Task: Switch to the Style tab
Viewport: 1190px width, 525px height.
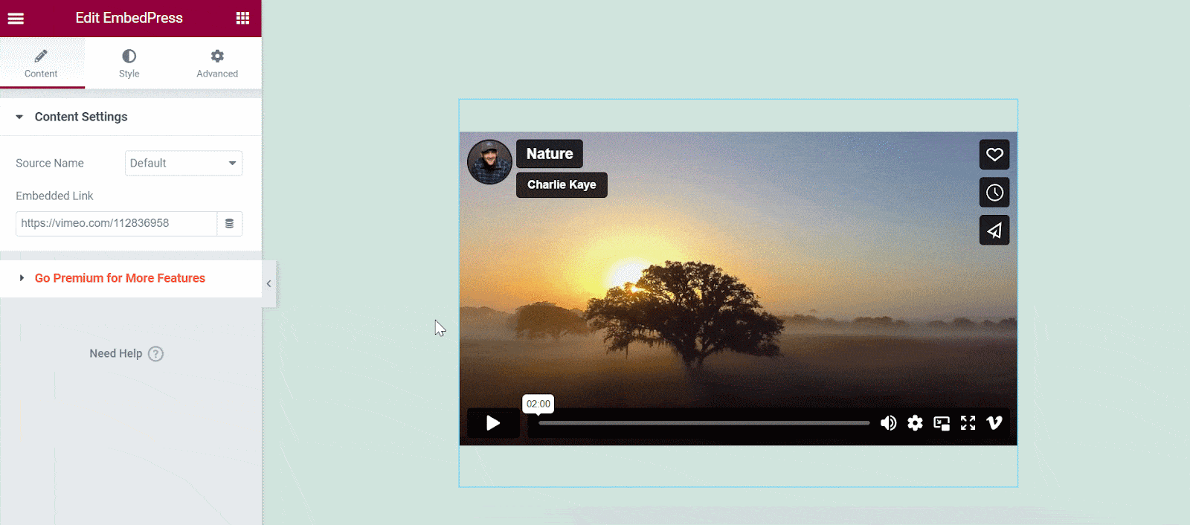Action: (x=129, y=63)
